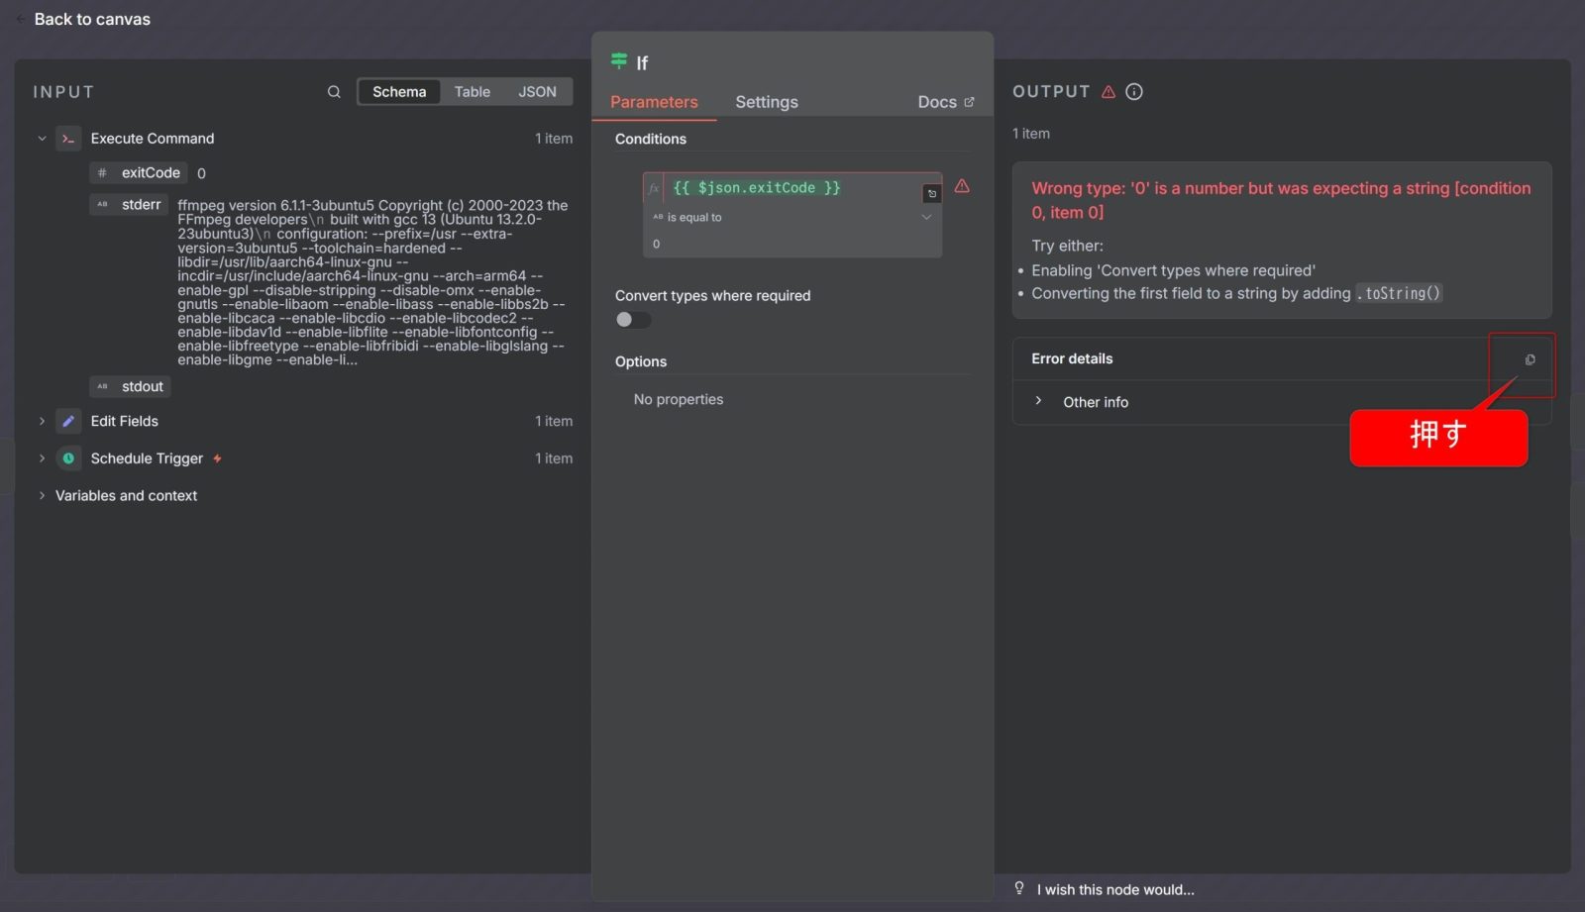Collapse the Execute Command node
The height and width of the screenshot is (912, 1585).
click(42, 139)
